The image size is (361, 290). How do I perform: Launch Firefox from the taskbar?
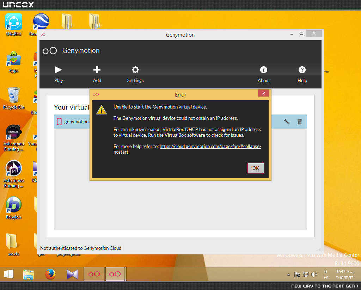[x=50, y=274]
